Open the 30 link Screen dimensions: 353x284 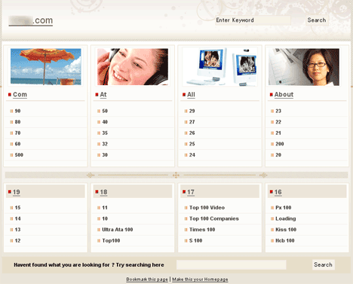[x=105, y=155]
